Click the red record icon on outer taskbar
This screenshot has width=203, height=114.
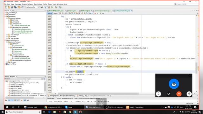(80, 112)
